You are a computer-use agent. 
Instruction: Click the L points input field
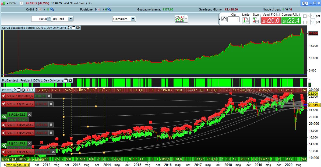(313, 22)
